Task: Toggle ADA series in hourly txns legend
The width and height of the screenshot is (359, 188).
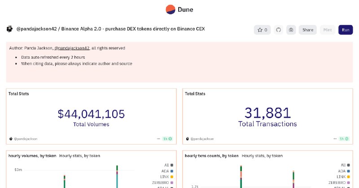Action: [x=344, y=171]
